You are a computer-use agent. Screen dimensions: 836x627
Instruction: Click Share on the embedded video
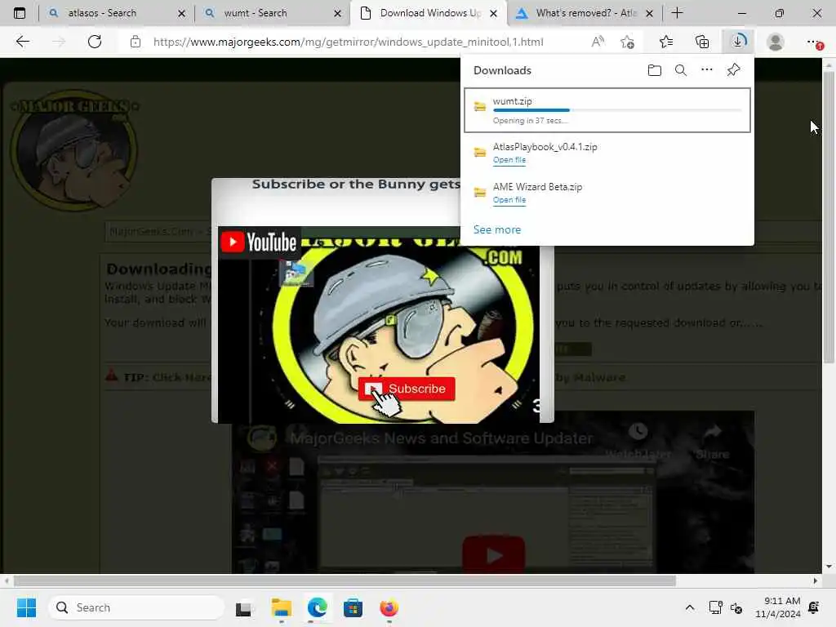tap(712, 442)
